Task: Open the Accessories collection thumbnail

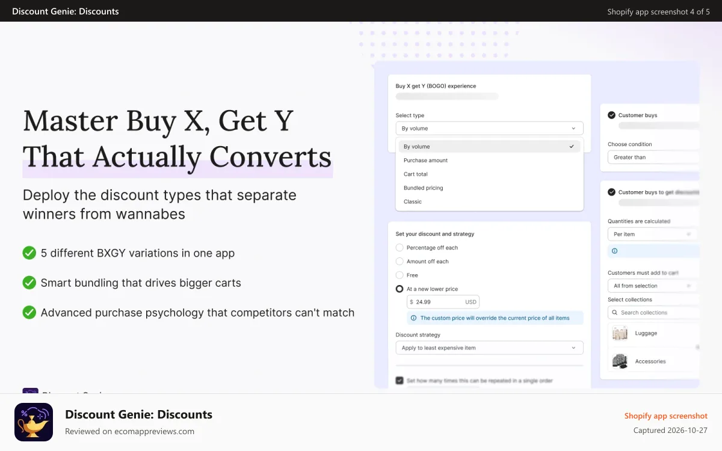Action: tap(620, 361)
